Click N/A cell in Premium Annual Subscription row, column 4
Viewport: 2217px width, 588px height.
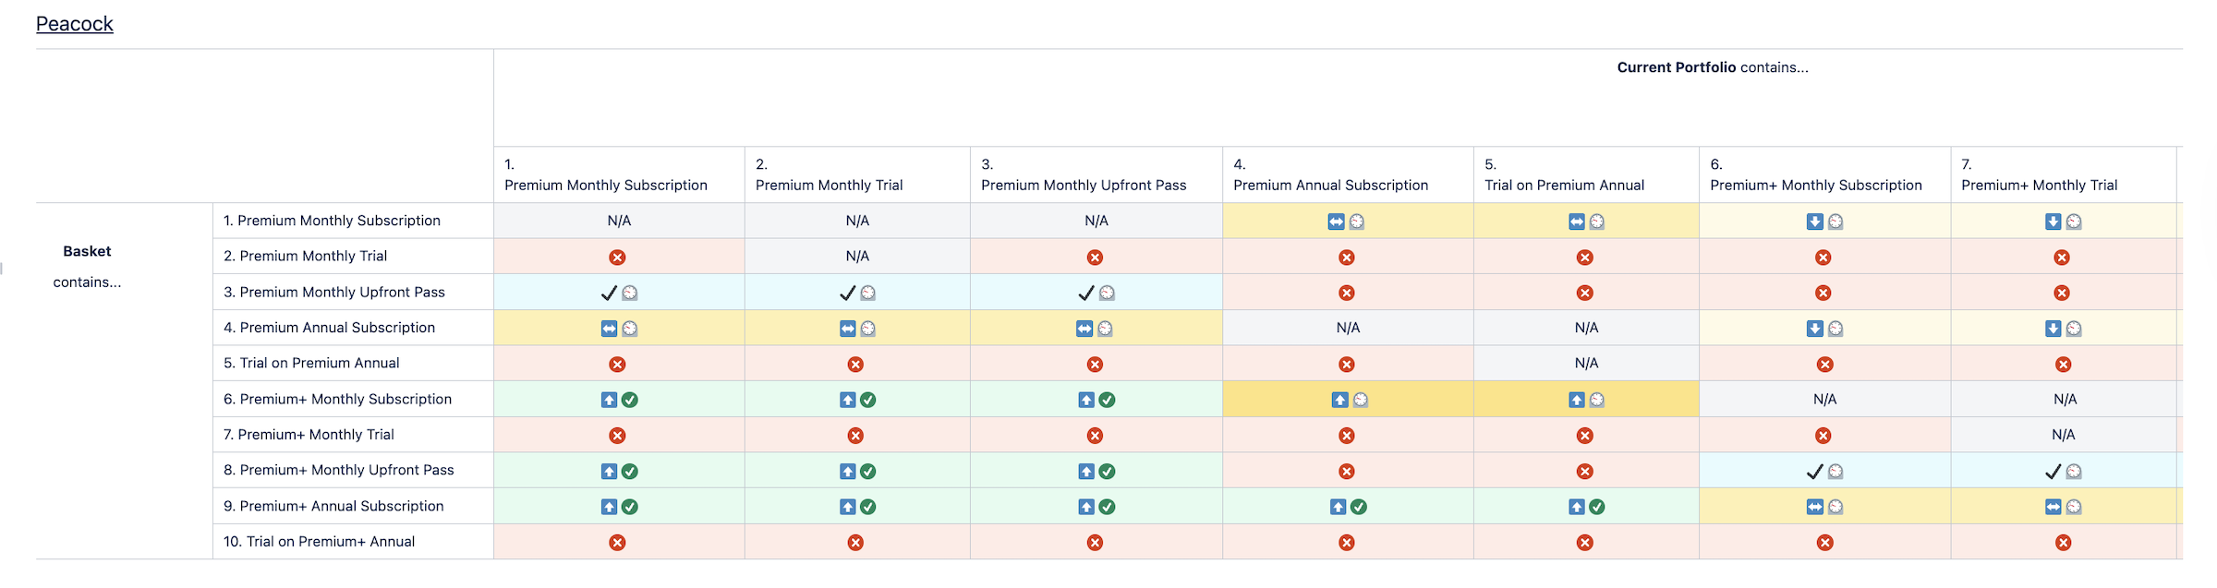(1348, 328)
